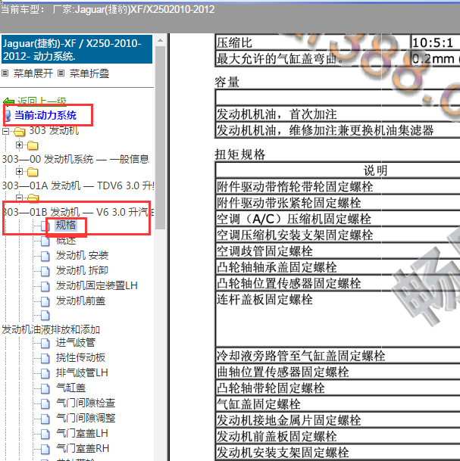Open 303—01B 发动机 — V6 3.0 升汽
Image resolution: width=460 pixels, height=461 pixels.
[x=78, y=212]
